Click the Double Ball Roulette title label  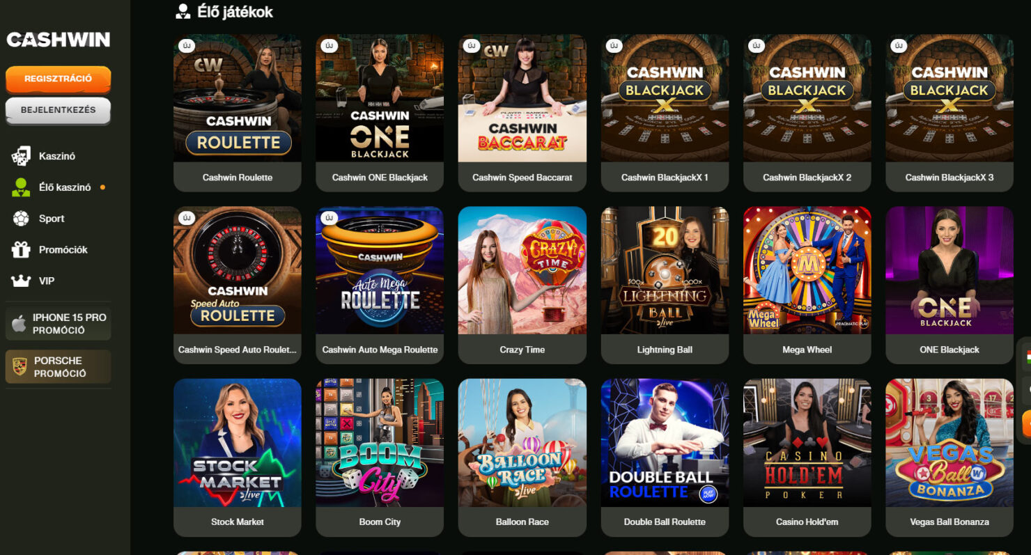coord(665,522)
